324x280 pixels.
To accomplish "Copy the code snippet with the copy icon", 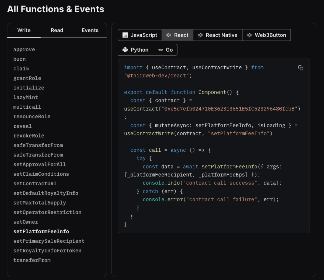I will coord(301,68).
